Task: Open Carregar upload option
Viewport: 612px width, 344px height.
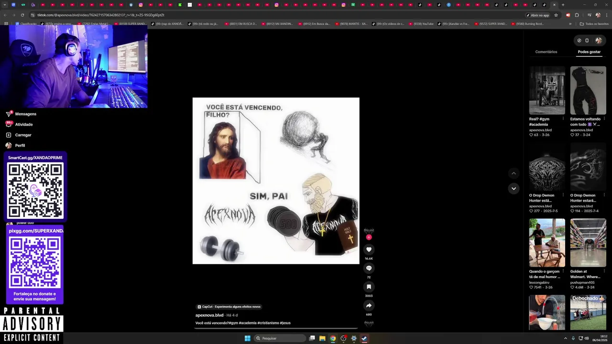Action: pos(19,135)
